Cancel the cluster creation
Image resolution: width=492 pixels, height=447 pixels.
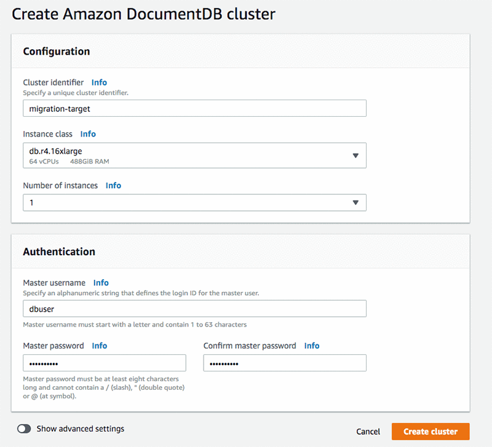click(368, 432)
